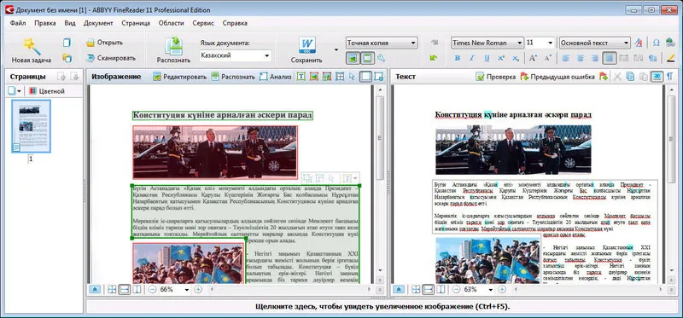Open the Области menu
This screenshot has width=683, height=318.
[172, 23]
